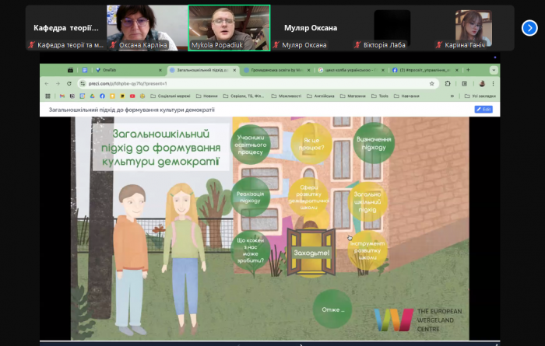The height and width of the screenshot is (346, 545).
Task: Click the Реалізація підходу green bubble
Action: click(251, 197)
